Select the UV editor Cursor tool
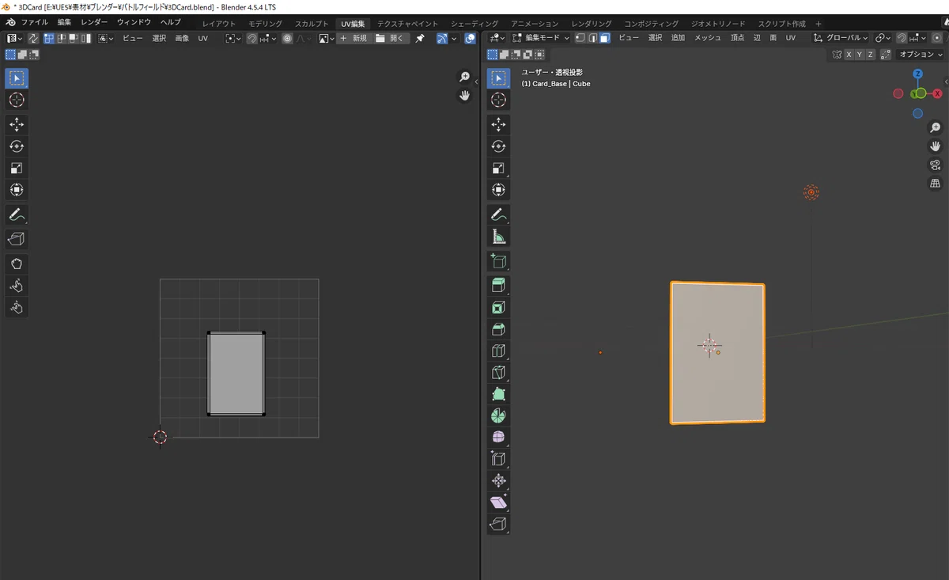The height and width of the screenshot is (580, 949). click(x=17, y=100)
